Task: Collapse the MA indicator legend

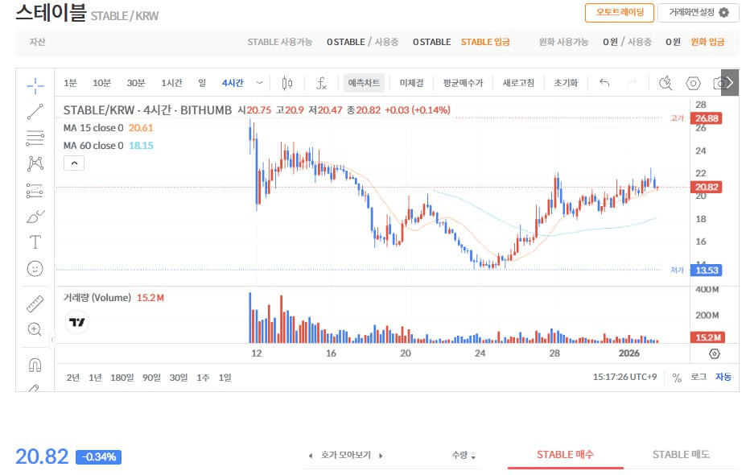Action: click(x=73, y=162)
